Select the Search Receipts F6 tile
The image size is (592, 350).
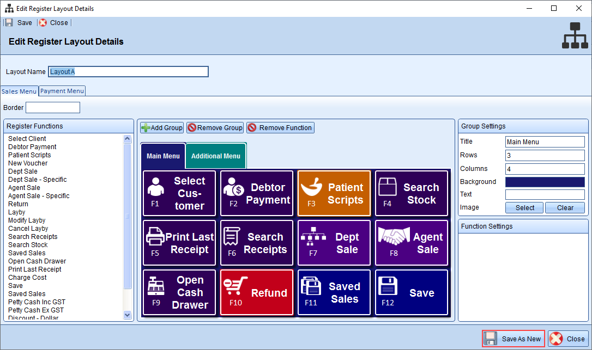click(256, 242)
